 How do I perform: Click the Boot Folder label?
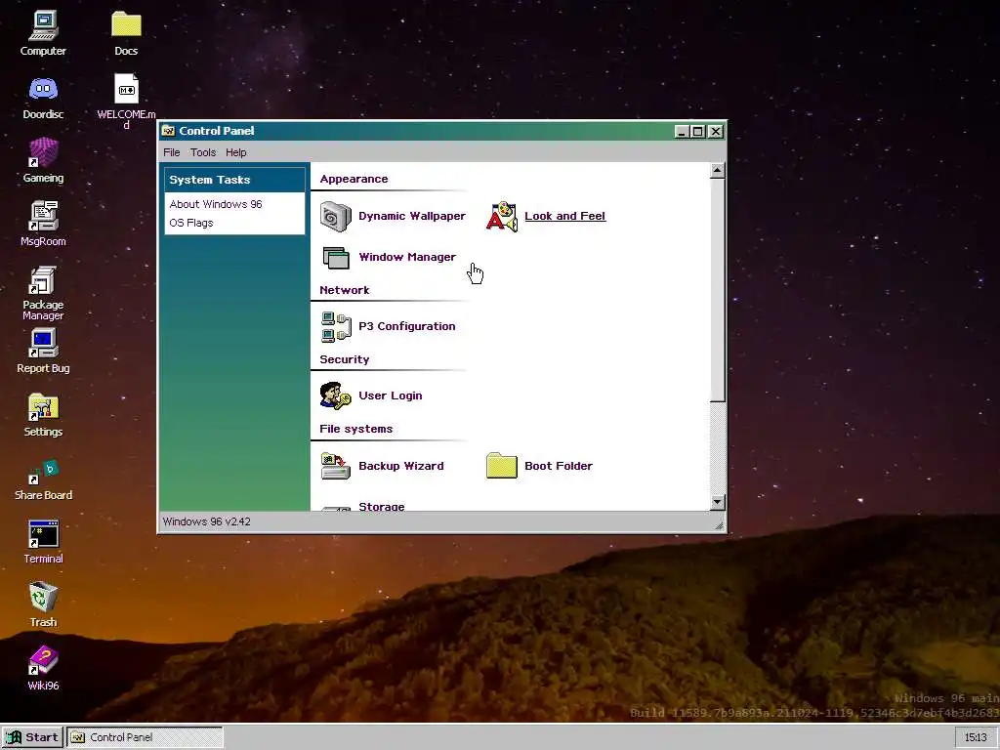click(559, 466)
